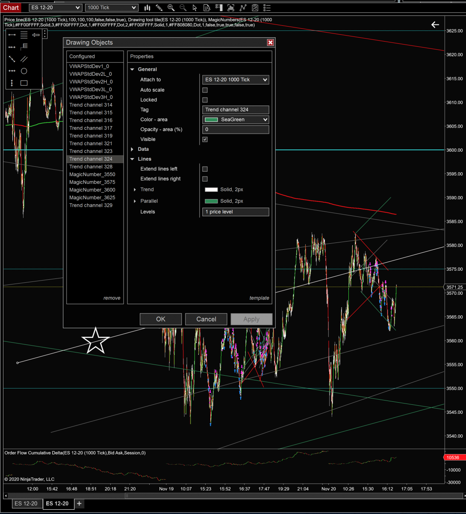Select VWAPStdDev1_0 in Configured list
Image resolution: width=466 pixels, height=514 pixels.
[x=95, y=66]
